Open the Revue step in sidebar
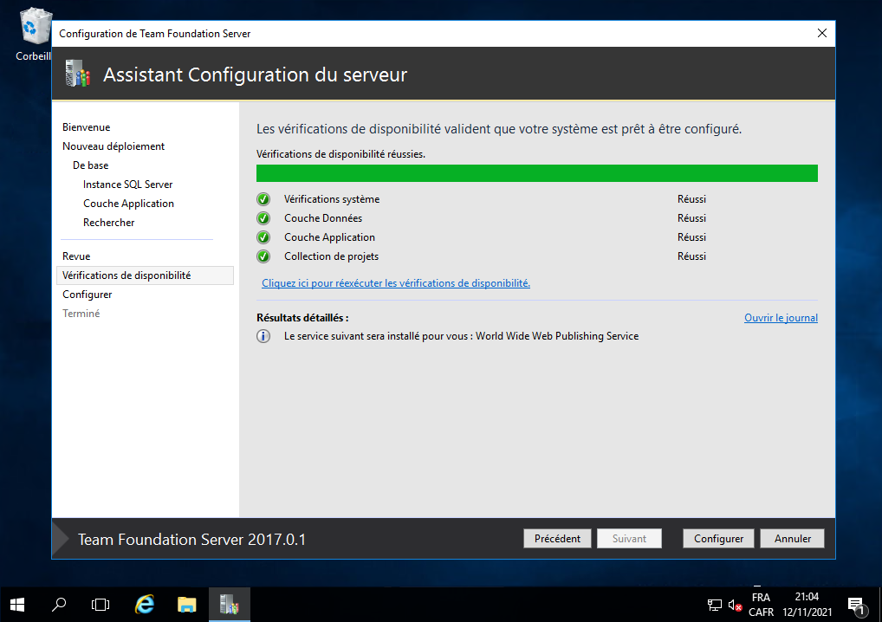The height and width of the screenshot is (622, 882). (76, 256)
